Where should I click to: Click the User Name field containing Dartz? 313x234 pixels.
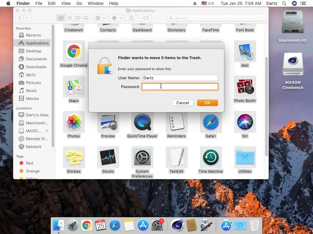tap(180, 78)
